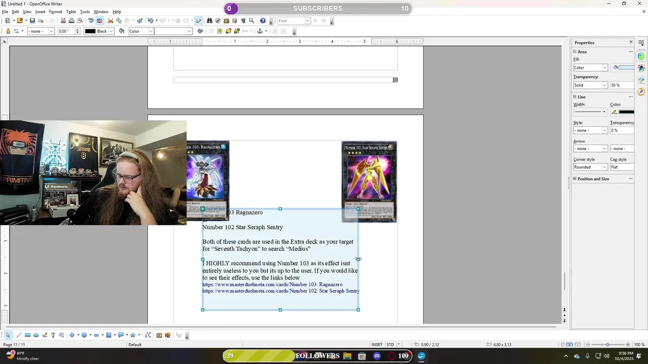
Task: Click the line width 0.00" stepper field
Action: (x=68, y=31)
